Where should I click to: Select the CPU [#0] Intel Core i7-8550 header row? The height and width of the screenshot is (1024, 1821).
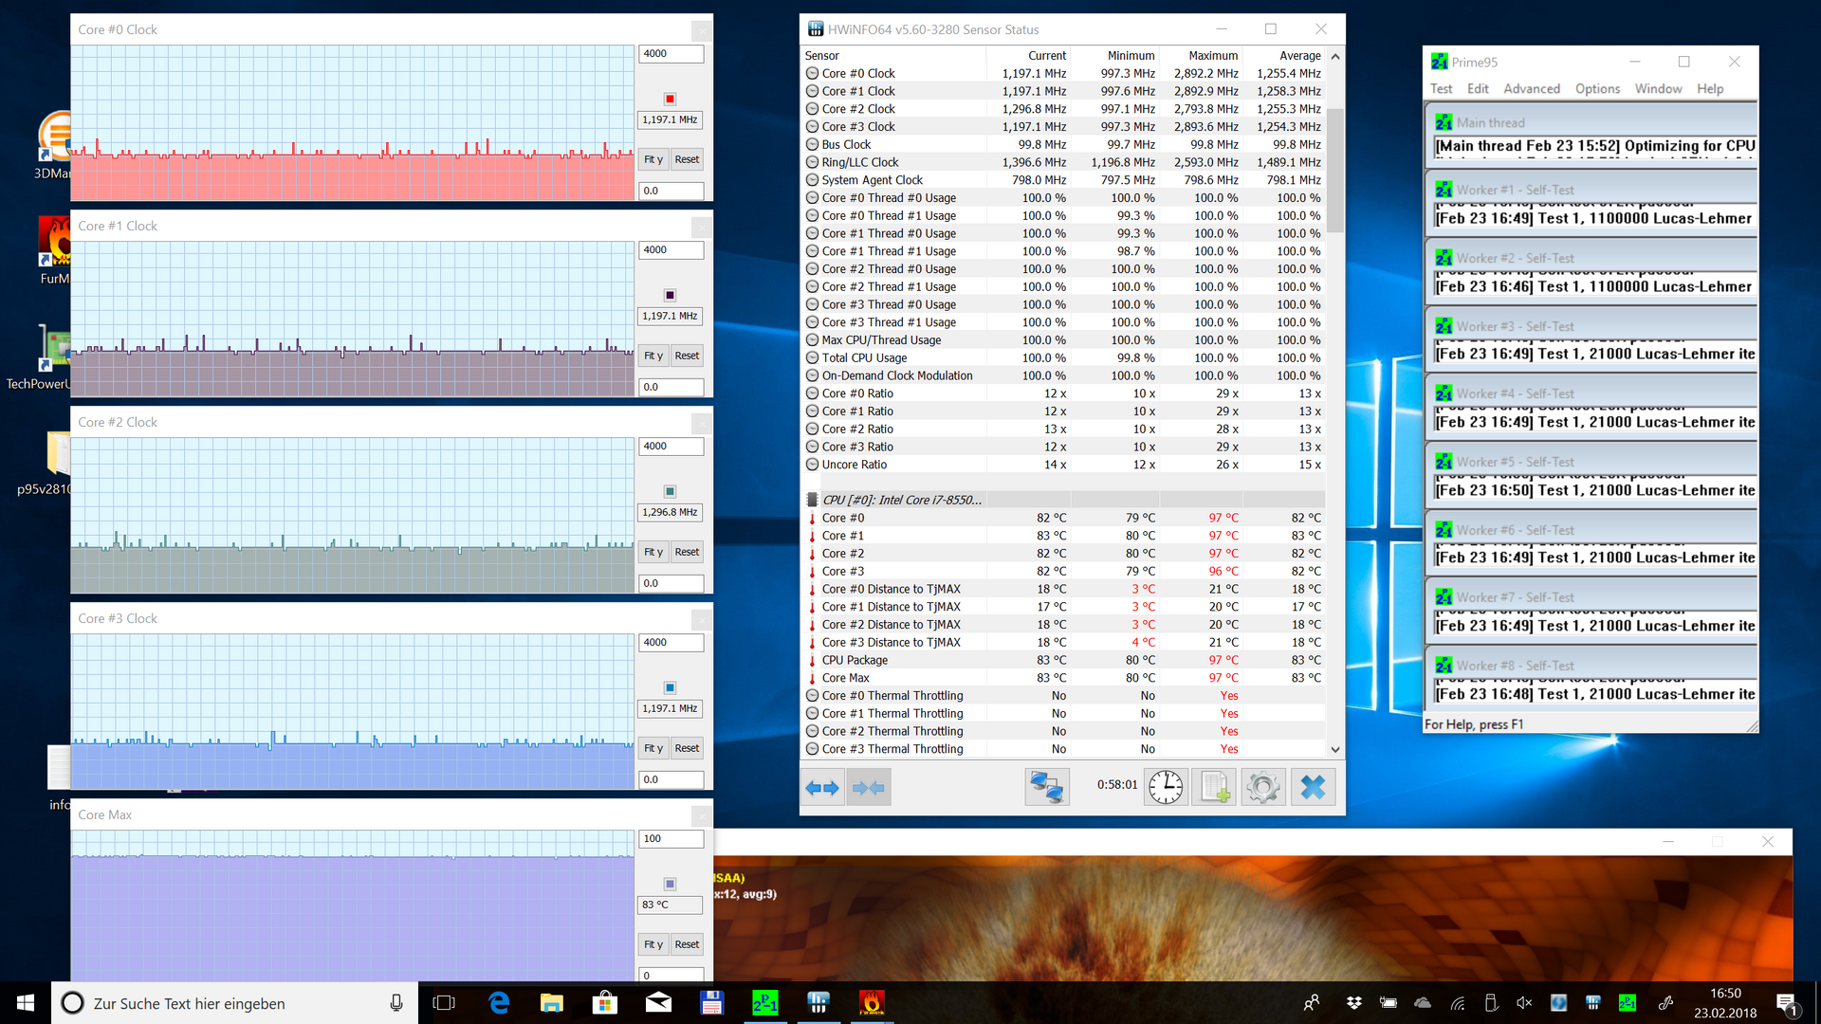(x=901, y=500)
